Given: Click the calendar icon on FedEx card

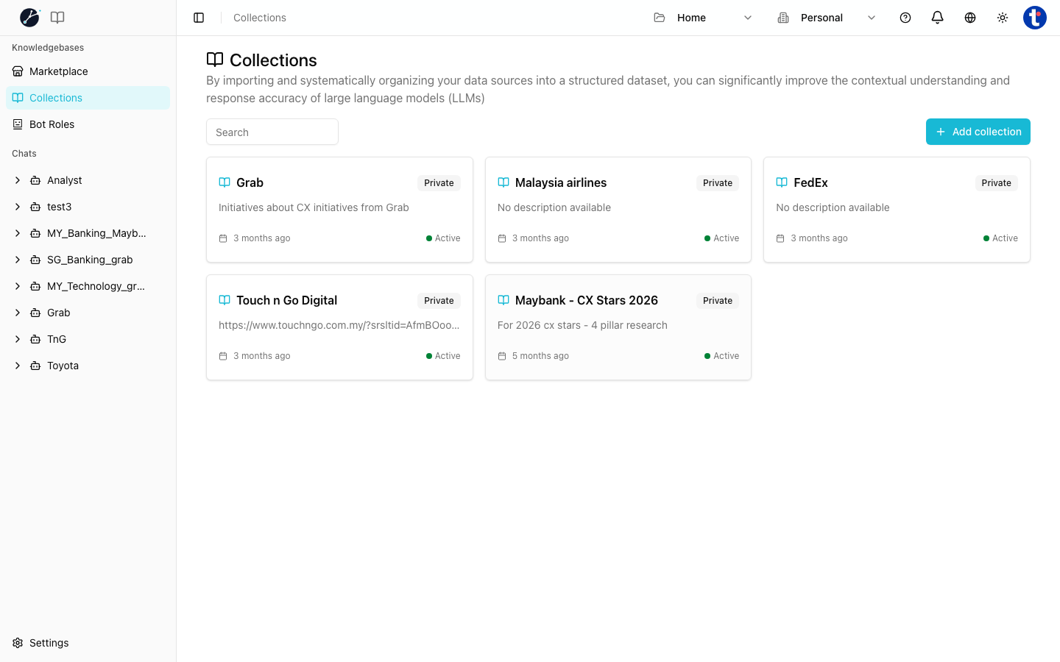Looking at the screenshot, I should coord(780,238).
